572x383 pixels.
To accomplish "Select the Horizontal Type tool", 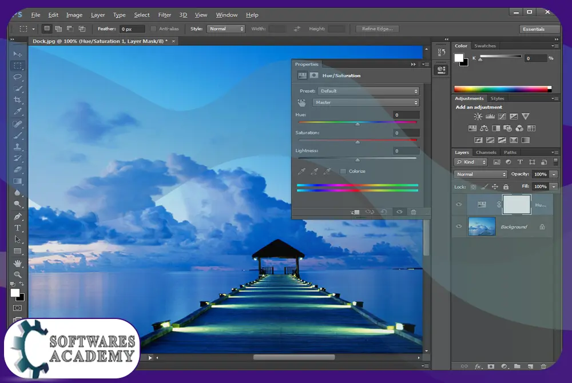I will [17, 228].
